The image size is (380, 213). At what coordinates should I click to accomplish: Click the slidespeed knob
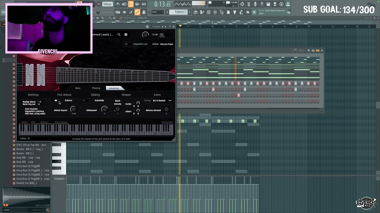coord(104,109)
